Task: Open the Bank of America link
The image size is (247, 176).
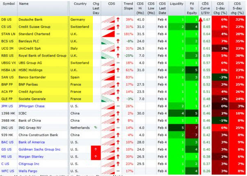Action: point(32,142)
